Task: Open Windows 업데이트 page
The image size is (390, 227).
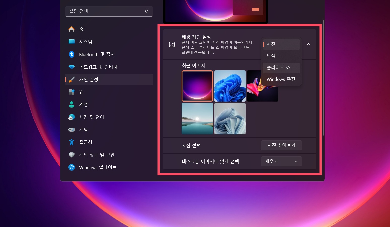Action: [x=109, y=167]
